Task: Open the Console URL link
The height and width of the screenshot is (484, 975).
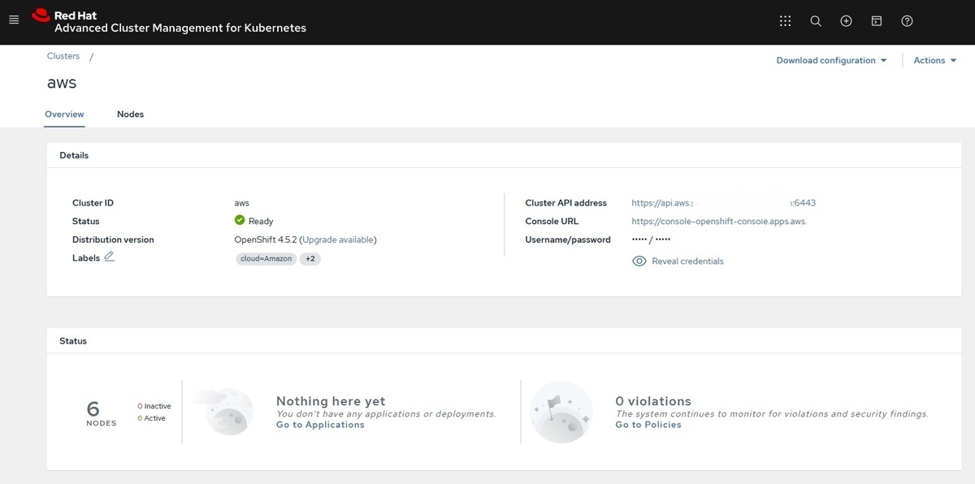Action: [719, 221]
